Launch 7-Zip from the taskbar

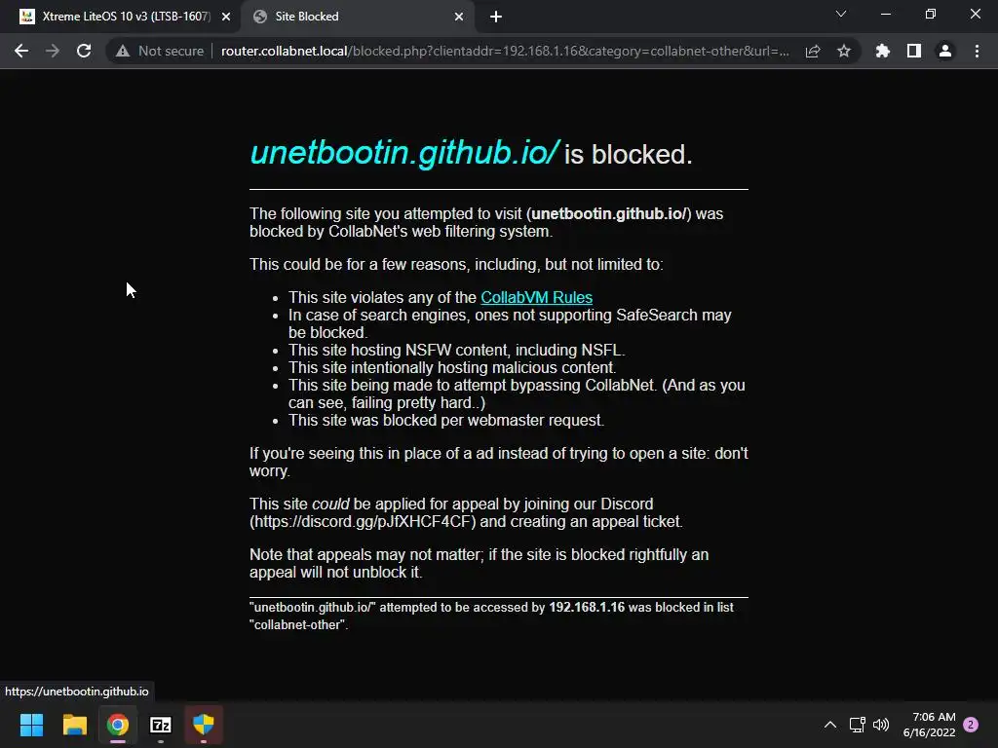pyautogui.click(x=161, y=725)
